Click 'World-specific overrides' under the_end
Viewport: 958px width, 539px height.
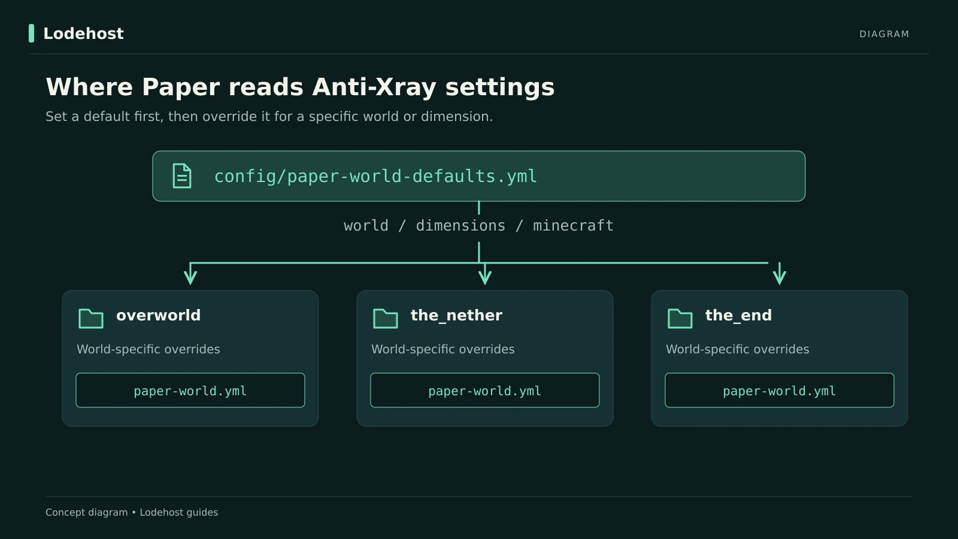click(738, 349)
